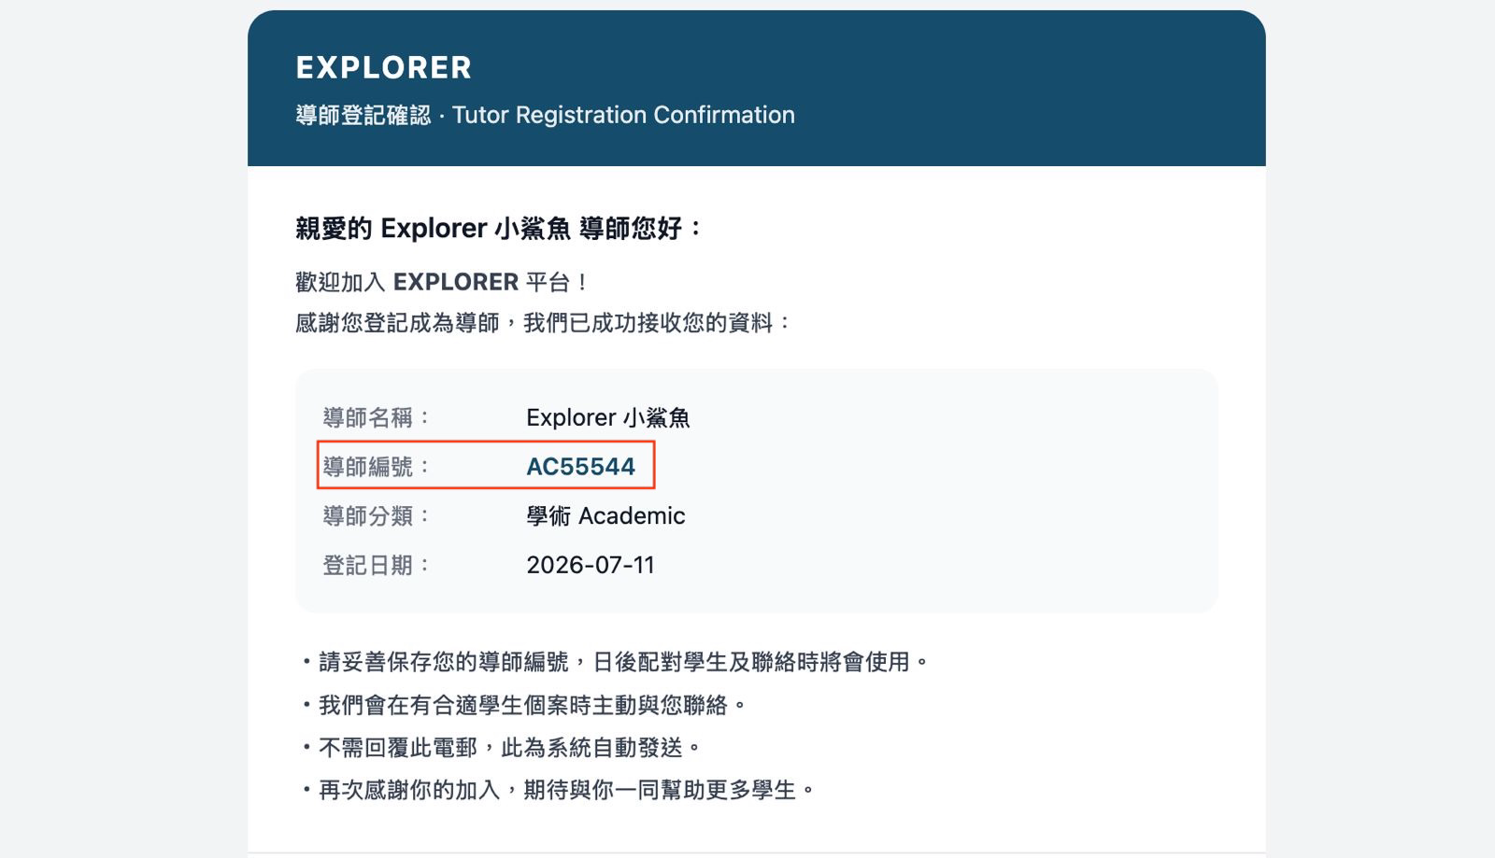Screen dimensions: 1495x858
Task: Click the 學術 Academic category value
Action: pyautogui.click(x=605, y=515)
